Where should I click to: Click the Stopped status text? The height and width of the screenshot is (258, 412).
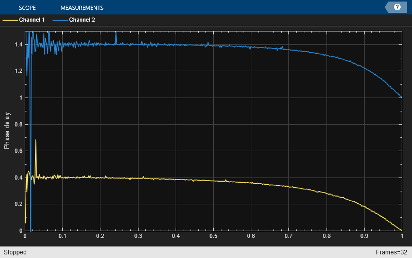pyautogui.click(x=15, y=252)
